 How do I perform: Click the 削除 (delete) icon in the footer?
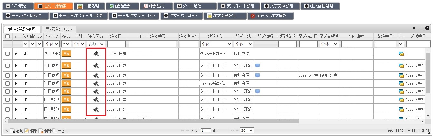(x=41, y=131)
